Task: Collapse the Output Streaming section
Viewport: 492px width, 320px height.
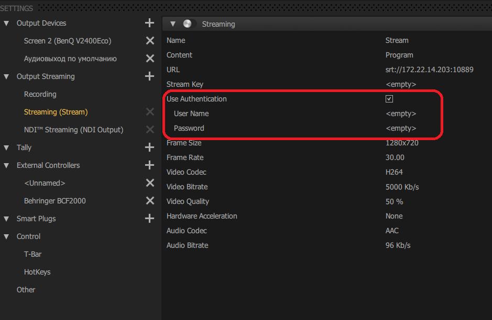Action: tap(6, 76)
